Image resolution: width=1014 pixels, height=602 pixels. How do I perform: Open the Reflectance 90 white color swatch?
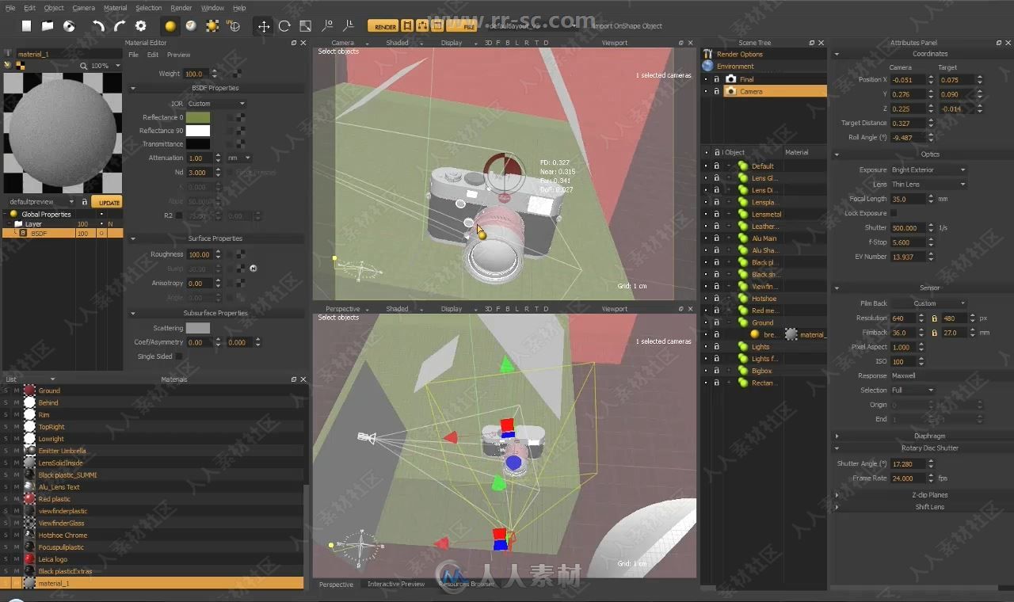(198, 131)
